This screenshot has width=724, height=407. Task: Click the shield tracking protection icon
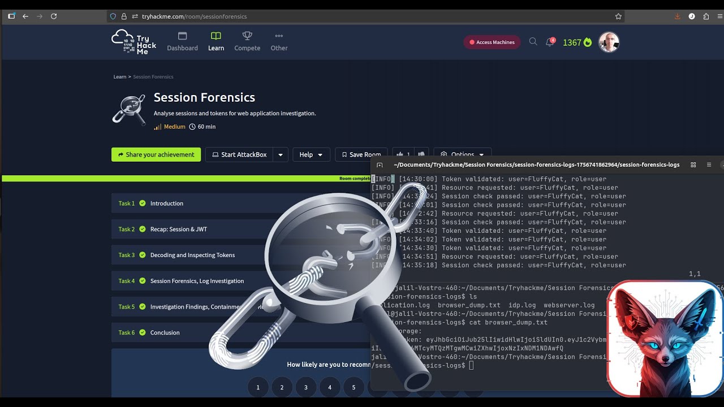113,16
